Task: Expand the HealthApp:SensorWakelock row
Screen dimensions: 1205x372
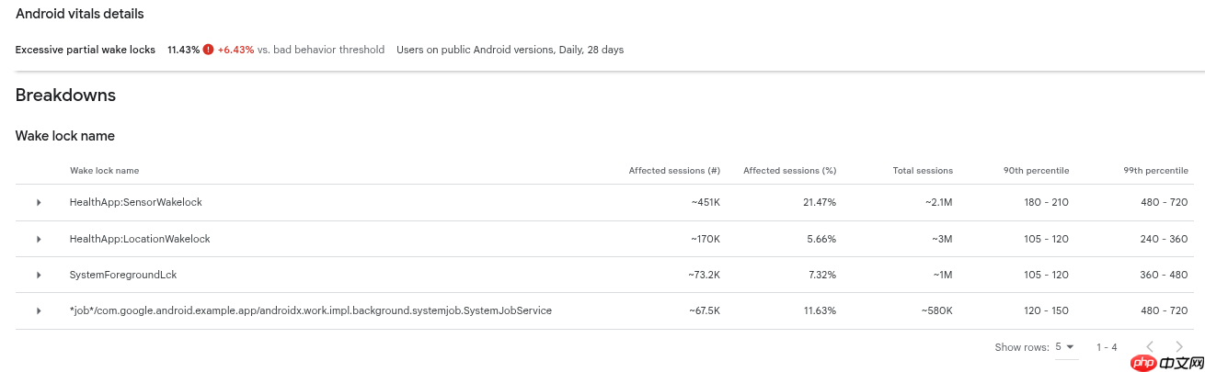Action: tap(39, 202)
